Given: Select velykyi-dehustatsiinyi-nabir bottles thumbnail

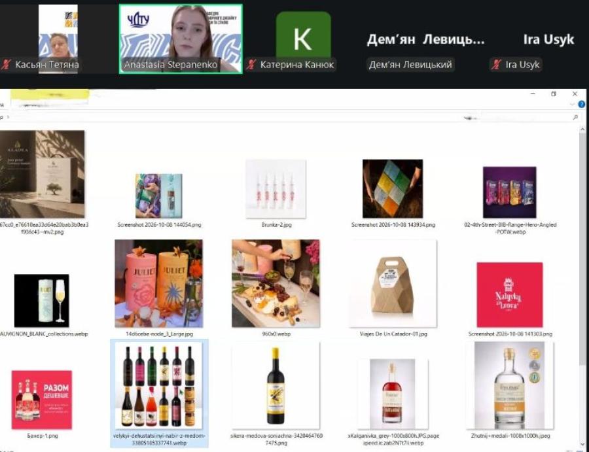Looking at the screenshot, I should click(x=159, y=385).
